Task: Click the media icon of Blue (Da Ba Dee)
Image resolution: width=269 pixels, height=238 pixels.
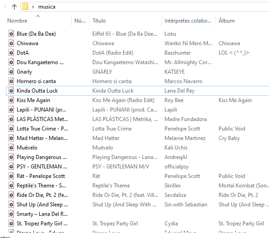Action: [x=11, y=34]
